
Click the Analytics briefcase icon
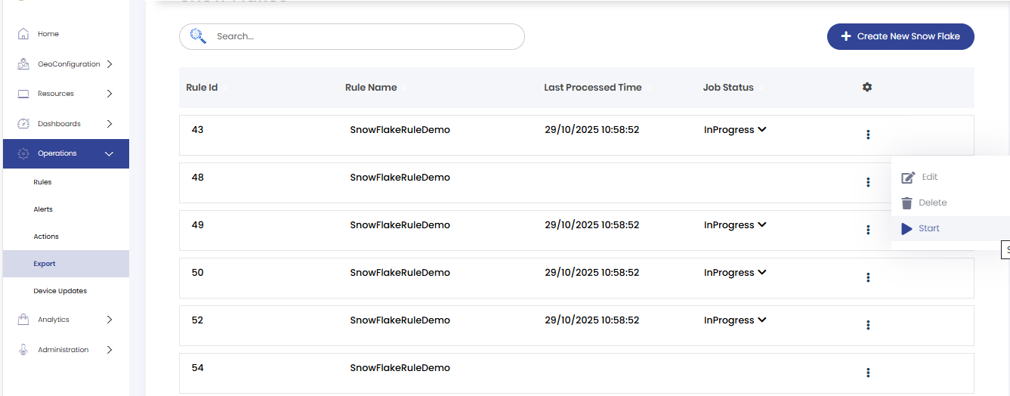pyautogui.click(x=23, y=320)
